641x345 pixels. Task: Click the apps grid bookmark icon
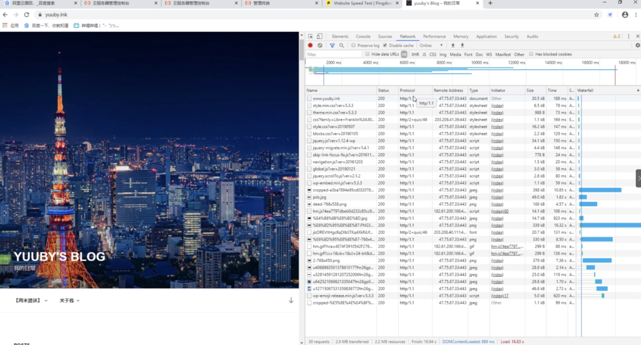pyautogui.click(x=5, y=26)
